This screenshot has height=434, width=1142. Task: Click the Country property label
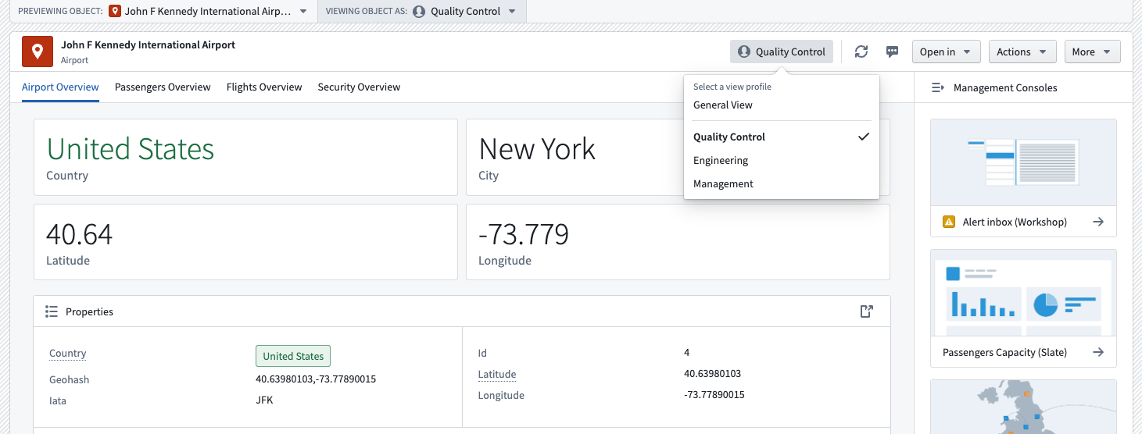pyautogui.click(x=68, y=353)
